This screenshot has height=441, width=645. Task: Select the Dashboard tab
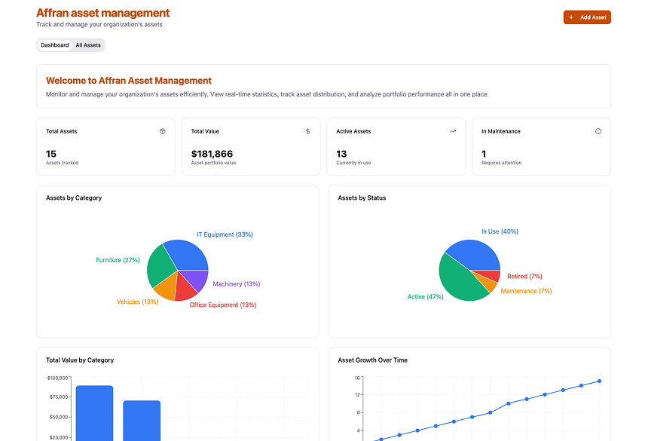(55, 45)
